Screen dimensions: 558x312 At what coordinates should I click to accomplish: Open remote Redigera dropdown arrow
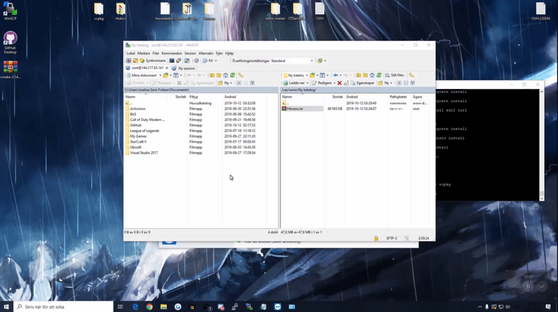tap(334, 83)
